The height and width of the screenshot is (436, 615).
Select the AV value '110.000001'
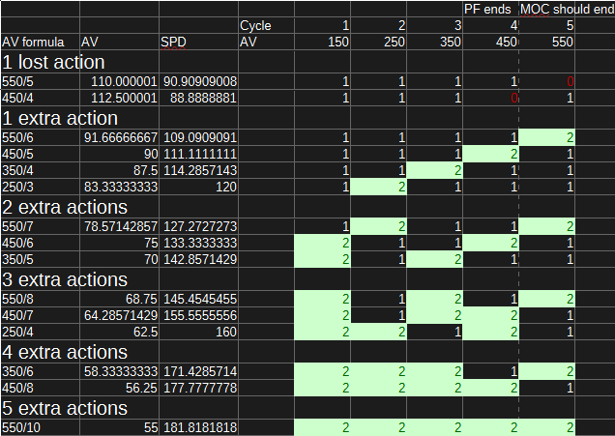(x=119, y=81)
